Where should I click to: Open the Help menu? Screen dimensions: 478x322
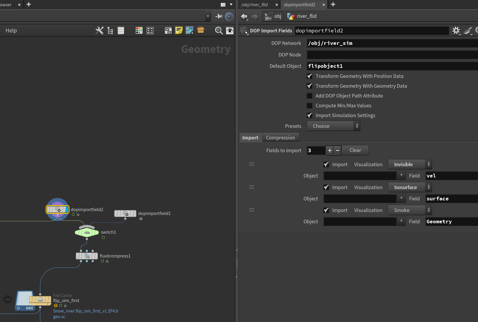11,31
